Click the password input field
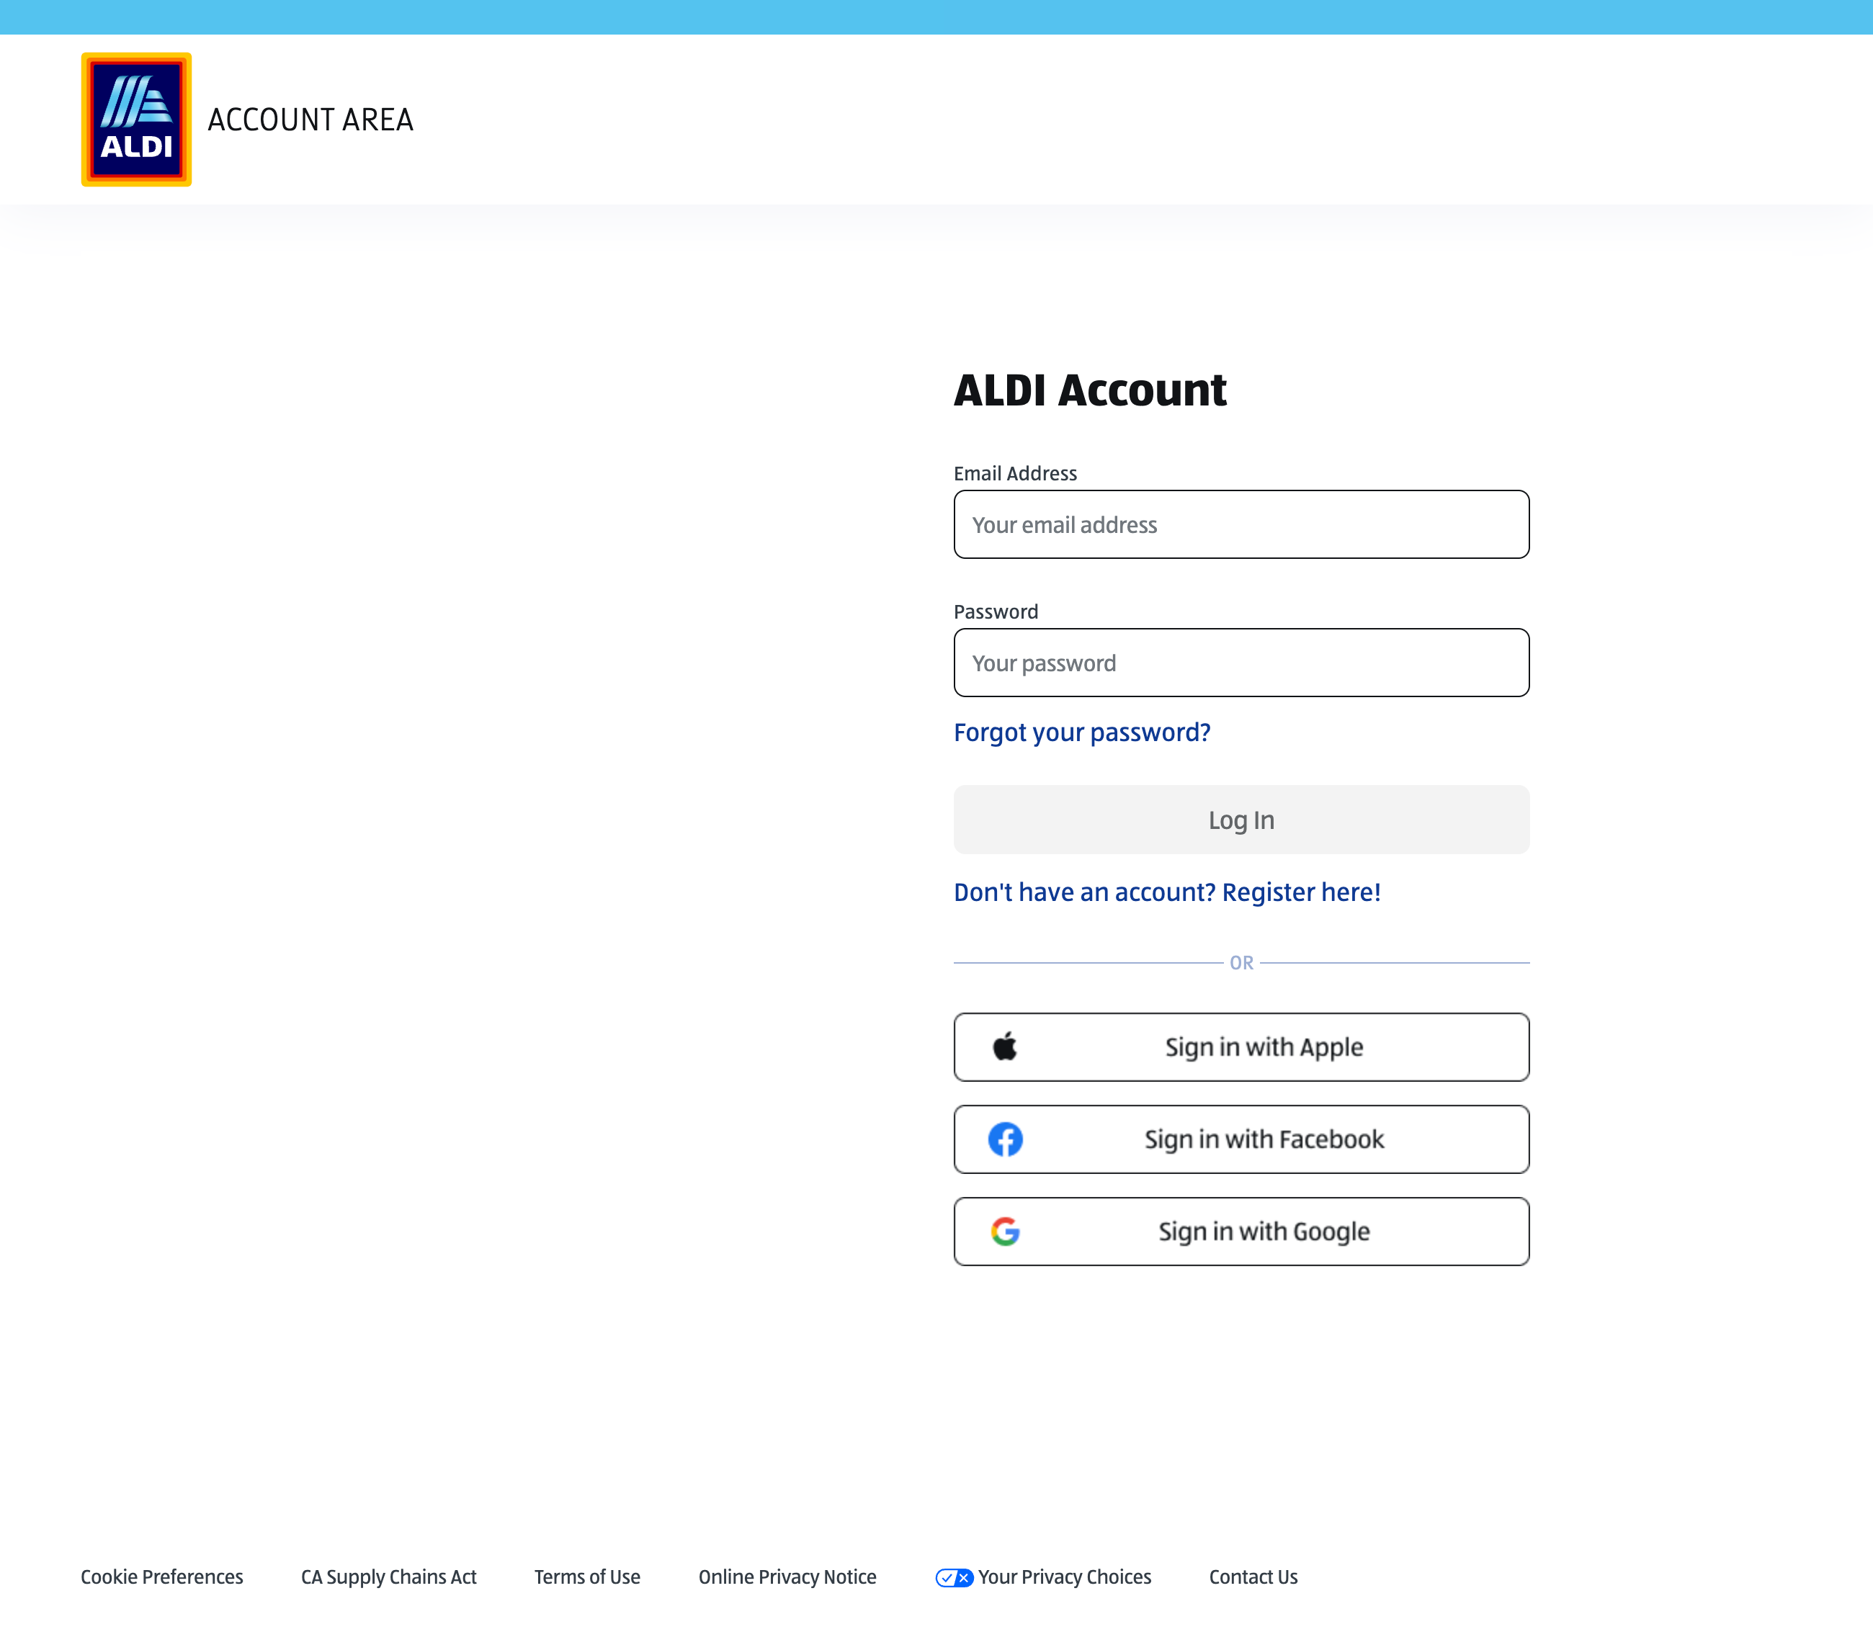The height and width of the screenshot is (1632, 1873). [x=1241, y=662]
